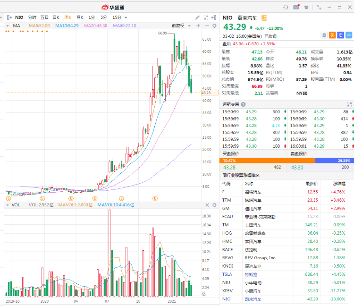Select the 周K weekly chart tab
The height and width of the screenshot is (306, 354).
67,17
